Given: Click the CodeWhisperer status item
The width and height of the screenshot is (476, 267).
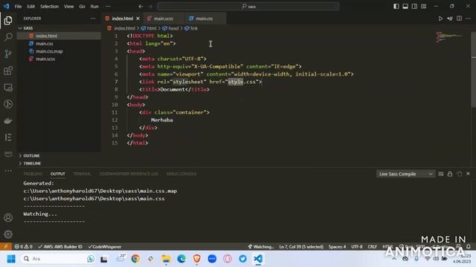Looking at the screenshot, I should [x=105, y=247].
